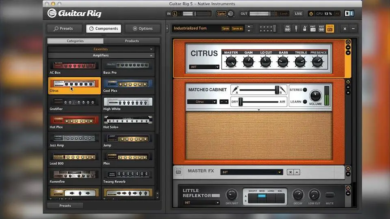Expand the Favorites section

tap(151, 49)
